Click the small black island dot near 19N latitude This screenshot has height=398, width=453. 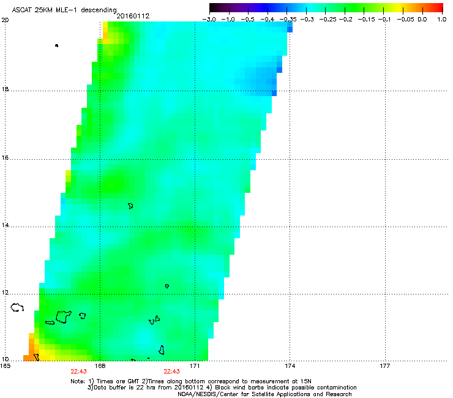point(56,46)
